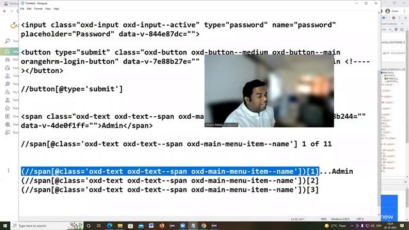
Task: Open the Buzz icon in OrangeHRM sidebar
Action: [8, 132]
